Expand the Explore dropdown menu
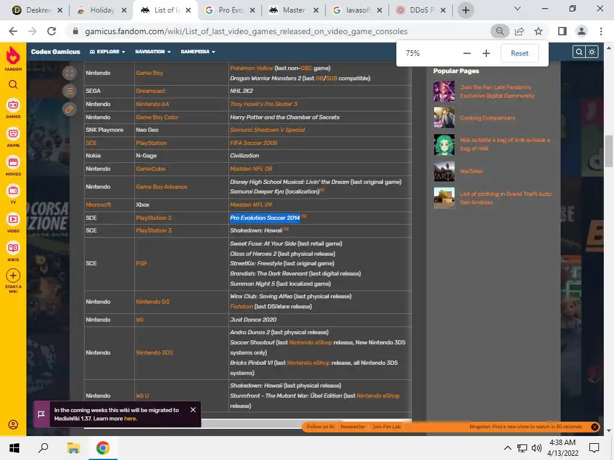 (107, 52)
